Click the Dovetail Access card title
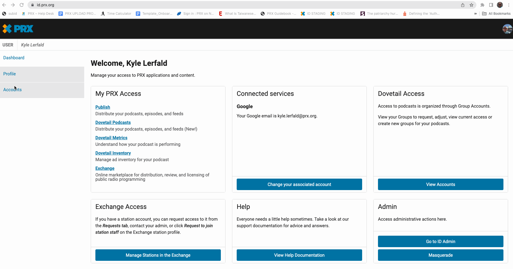 pyautogui.click(x=401, y=94)
